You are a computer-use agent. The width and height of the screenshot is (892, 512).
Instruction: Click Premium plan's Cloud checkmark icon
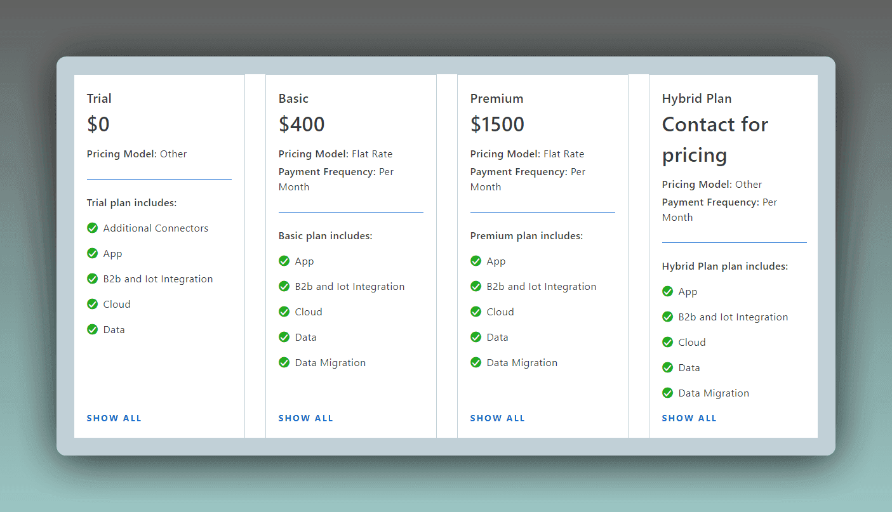click(x=476, y=312)
